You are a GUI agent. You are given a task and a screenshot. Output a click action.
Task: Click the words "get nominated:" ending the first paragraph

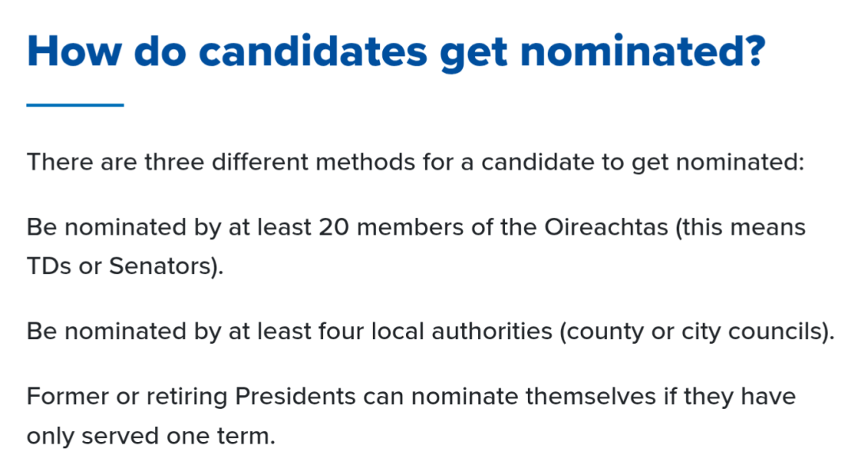point(718,163)
